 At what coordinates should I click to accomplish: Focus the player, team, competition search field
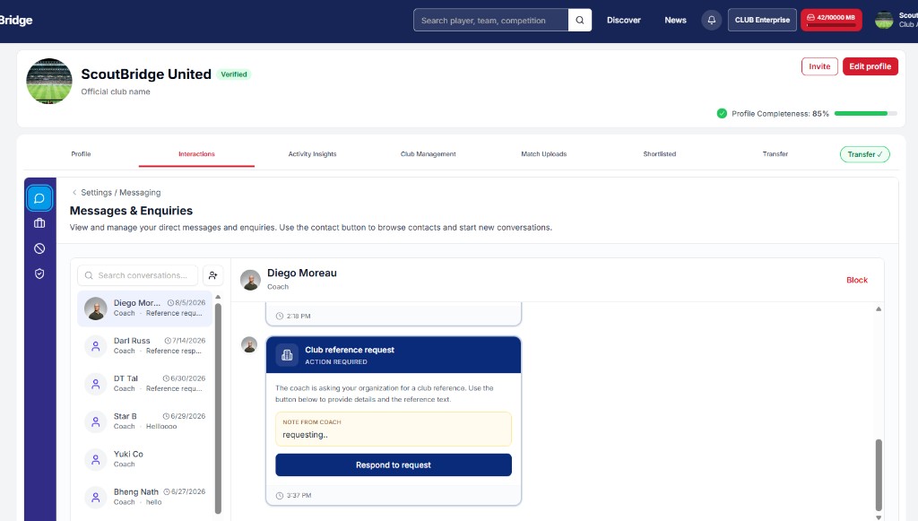pyautogui.click(x=490, y=20)
